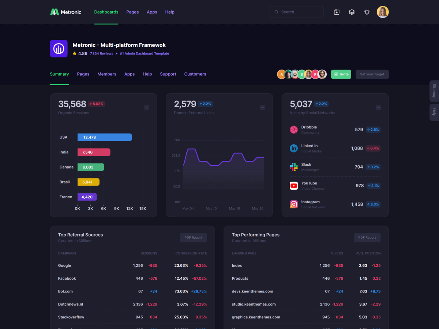Open Visits by Social Networks options menu
Image resolution: width=439 pixels, height=329 pixels.
pos(378,107)
